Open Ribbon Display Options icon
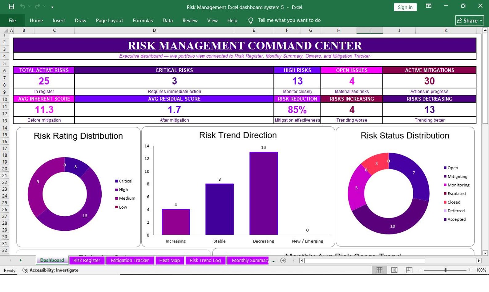Image resolution: width=489 pixels, height=292 pixels. 428,6
